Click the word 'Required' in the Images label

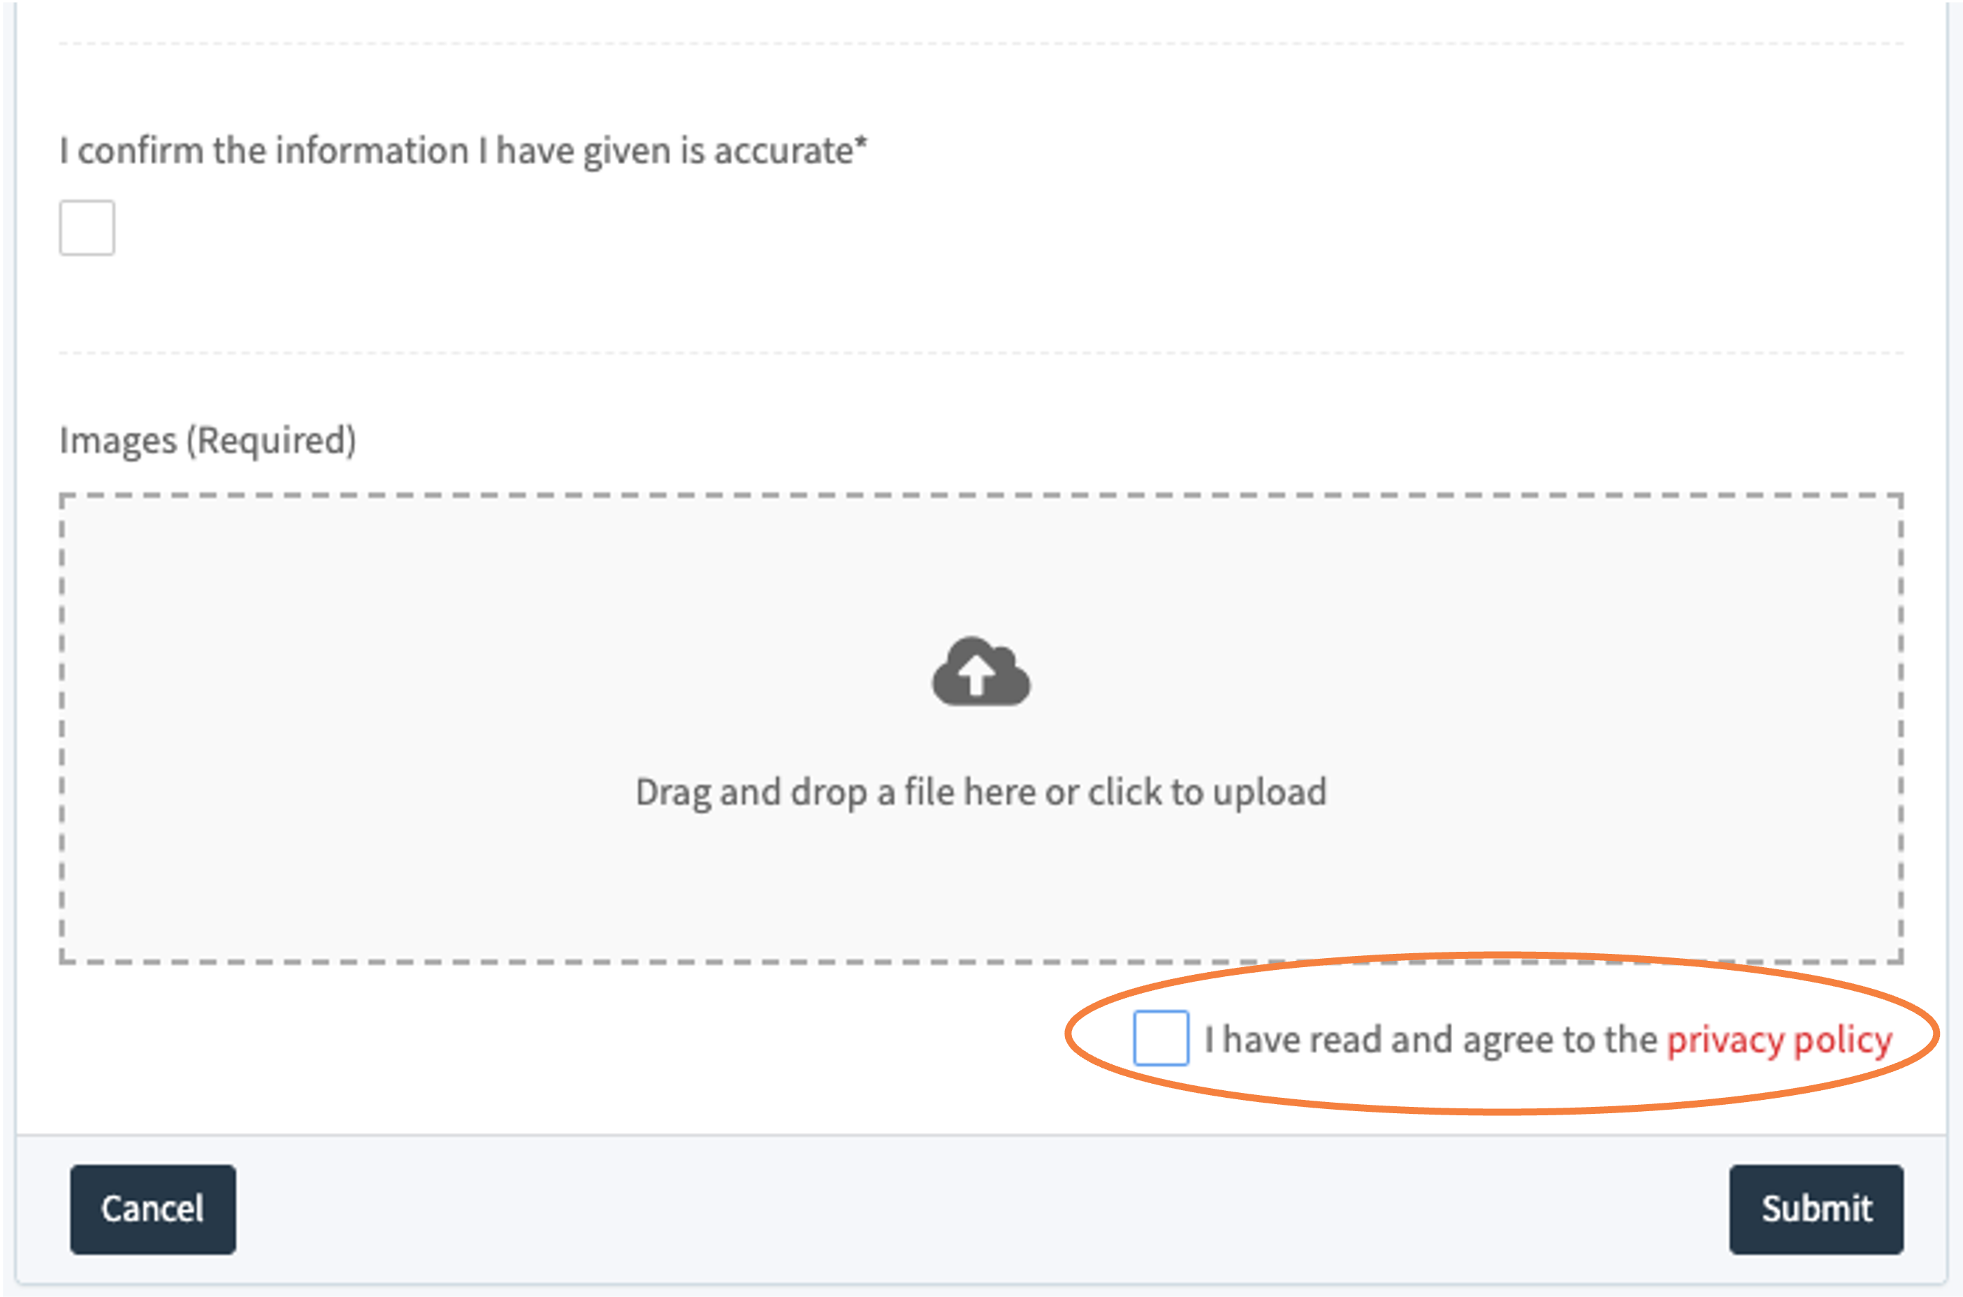pos(271,440)
